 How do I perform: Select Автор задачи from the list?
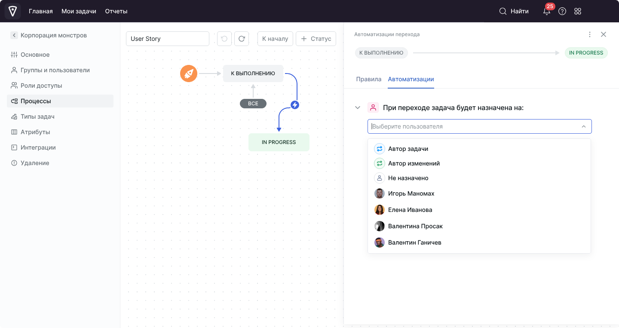pyautogui.click(x=408, y=149)
